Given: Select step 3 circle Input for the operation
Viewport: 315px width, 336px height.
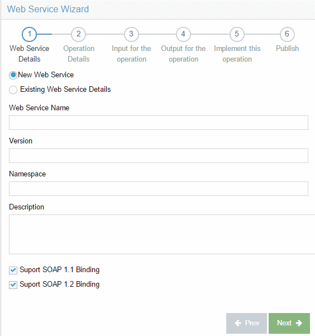Looking at the screenshot, I should 131,34.
